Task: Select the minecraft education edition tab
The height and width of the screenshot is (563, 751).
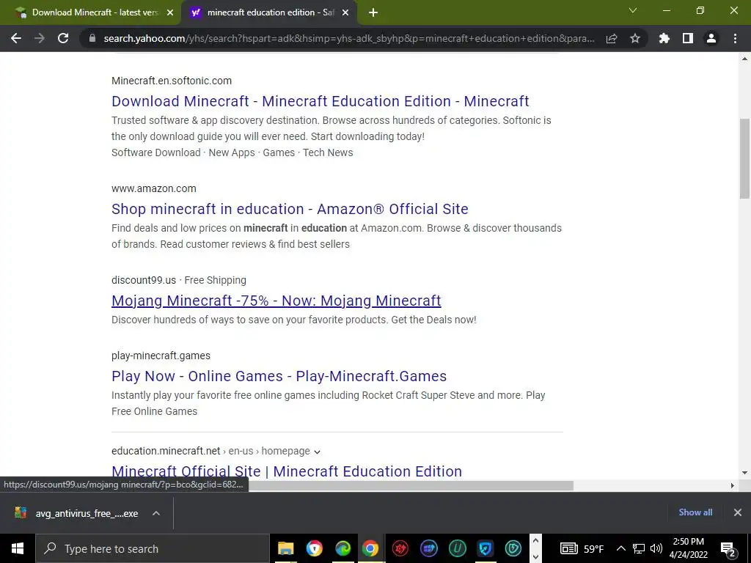Action: tap(270, 12)
